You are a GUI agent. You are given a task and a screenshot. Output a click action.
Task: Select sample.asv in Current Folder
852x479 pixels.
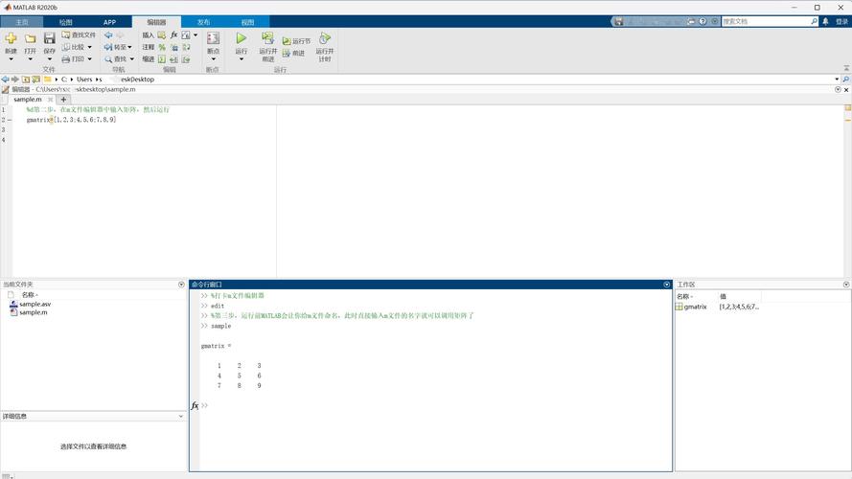coord(35,304)
